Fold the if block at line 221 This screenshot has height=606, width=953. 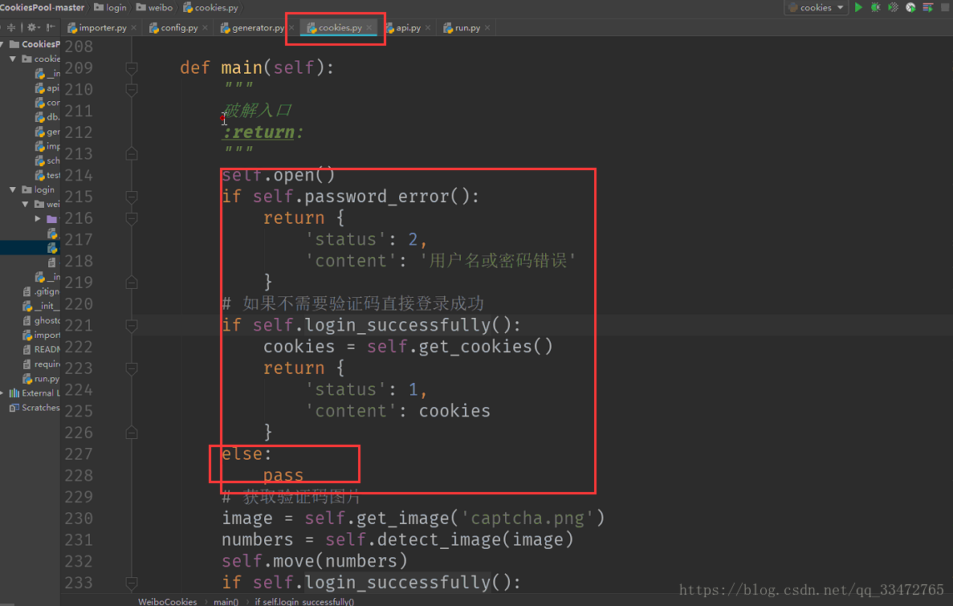132,326
